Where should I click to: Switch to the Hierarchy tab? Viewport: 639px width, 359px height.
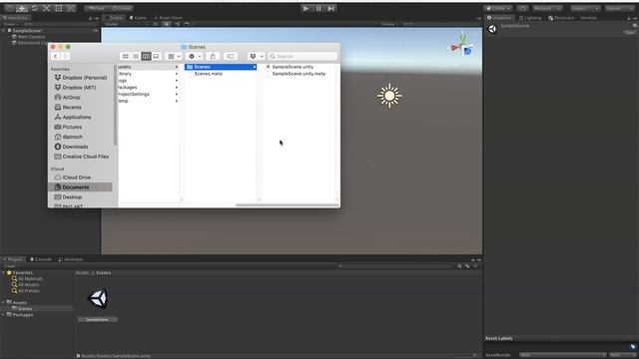(x=15, y=18)
